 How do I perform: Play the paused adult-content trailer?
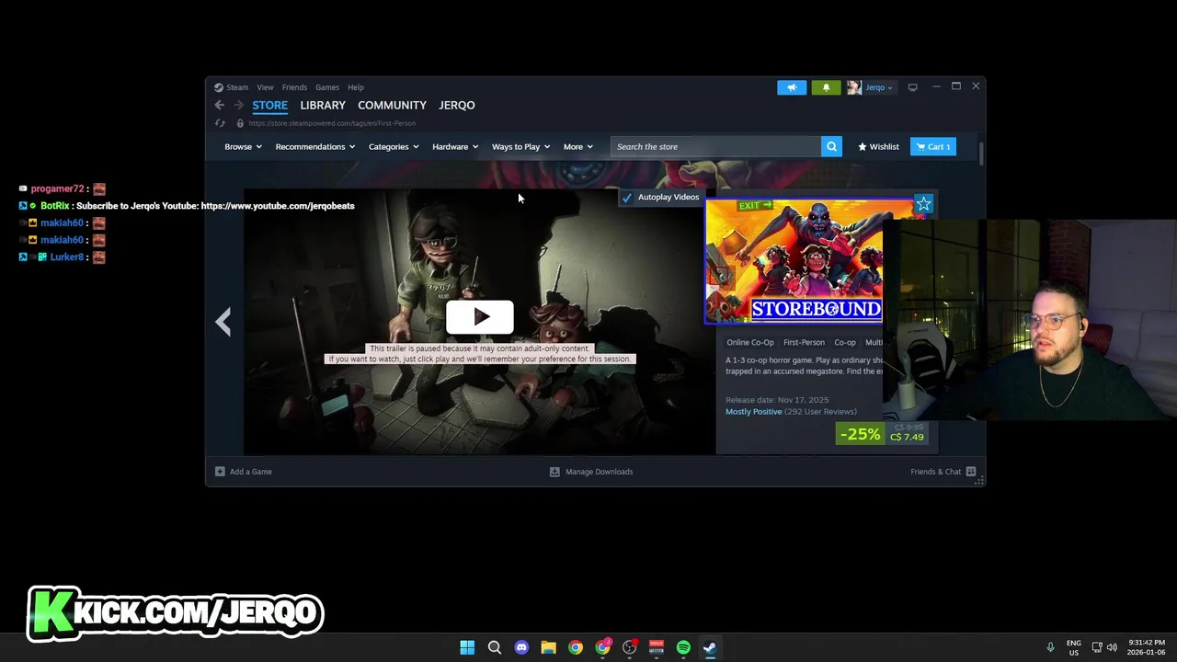(x=480, y=317)
